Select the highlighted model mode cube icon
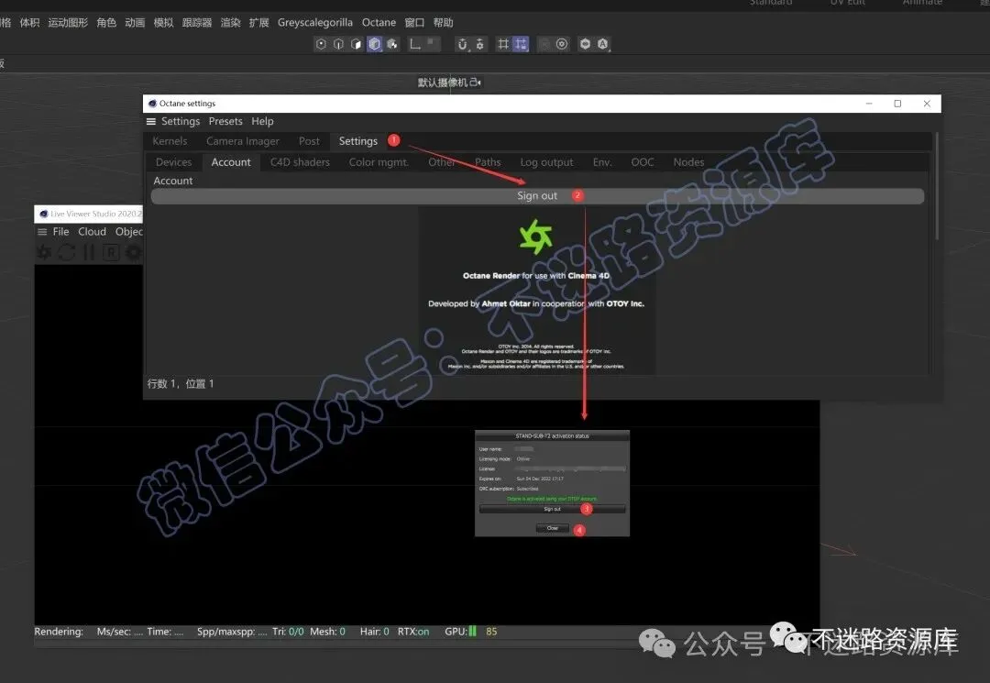The width and height of the screenshot is (990, 683). point(374,44)
